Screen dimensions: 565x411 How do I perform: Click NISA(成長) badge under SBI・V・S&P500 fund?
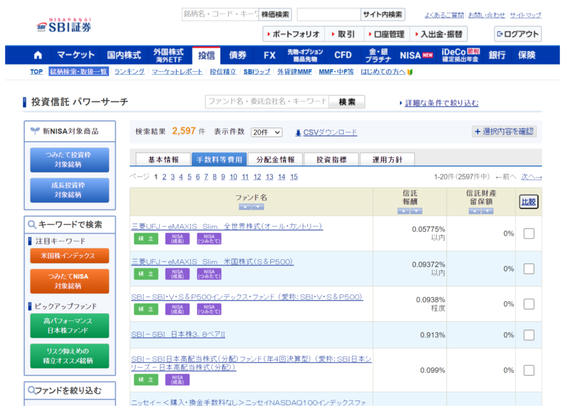(x=177, y=309)
